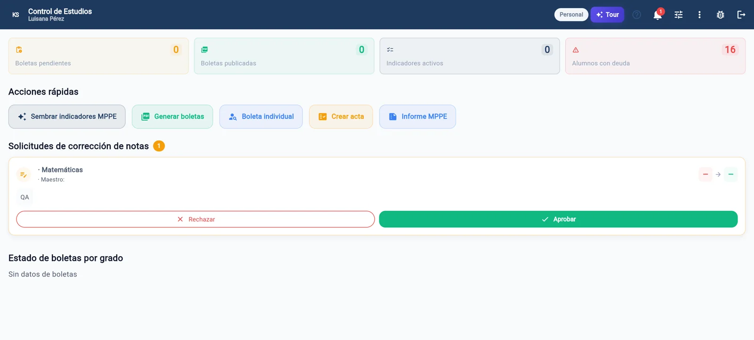Viewport: 754px width, 340px height.
Task: Open the settings sliders icon
Action: pyautogui.click(x=679, y=15)
